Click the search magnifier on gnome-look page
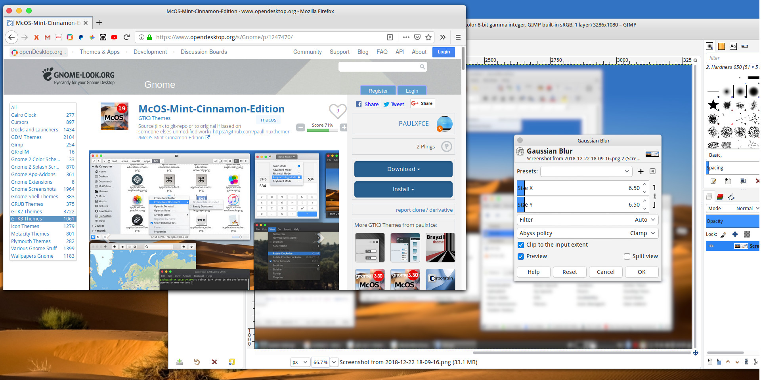Image resolution: width=761 pixels, height=380 pixels. [x=423, y=67]
